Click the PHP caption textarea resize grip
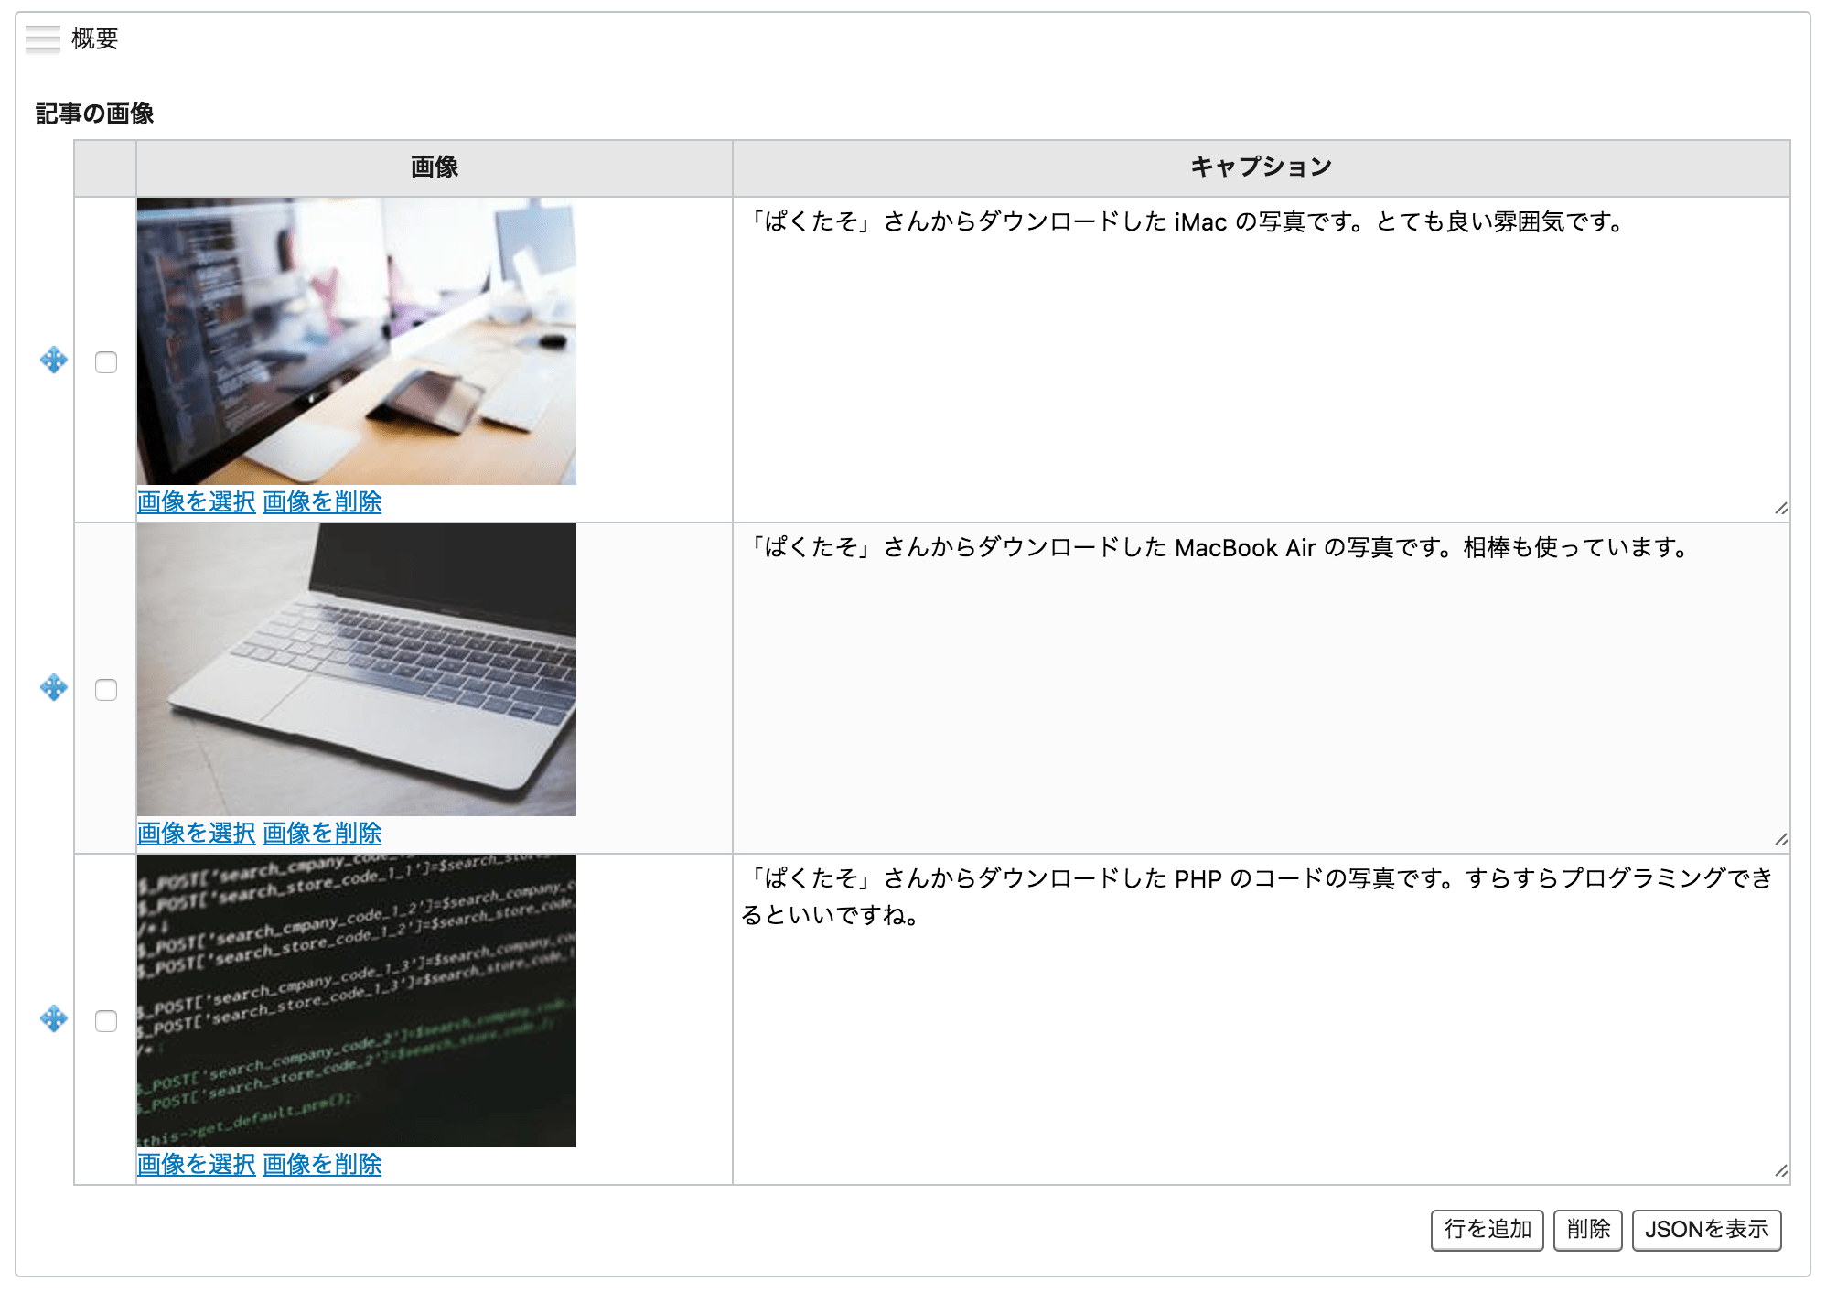1826x1292 pixels. click(1780, 1171)
